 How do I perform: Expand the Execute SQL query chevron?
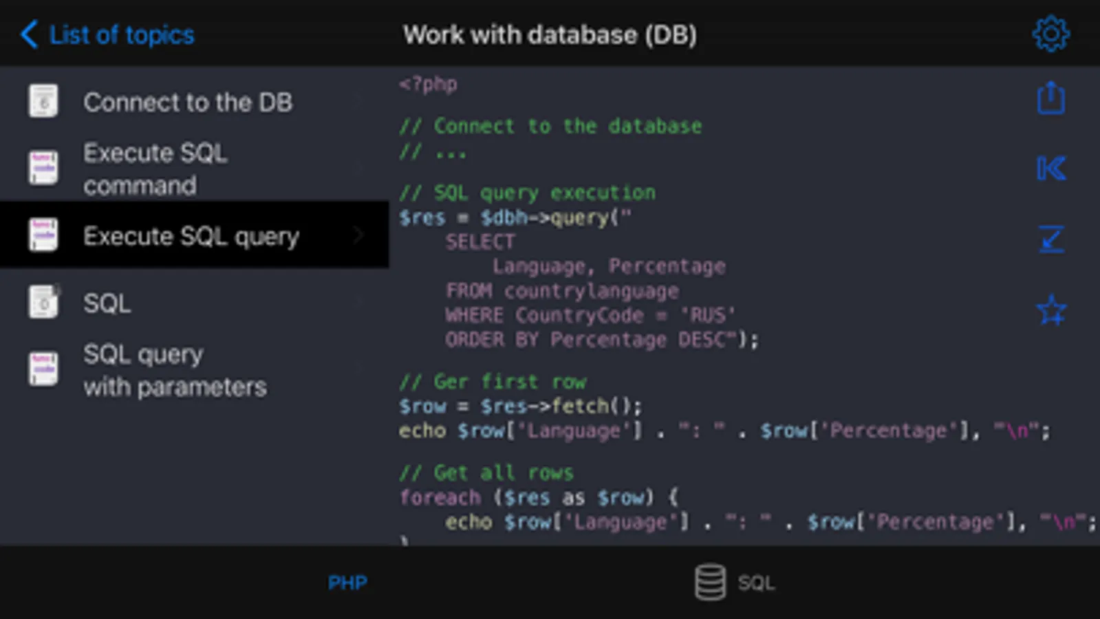coord(358,235)
